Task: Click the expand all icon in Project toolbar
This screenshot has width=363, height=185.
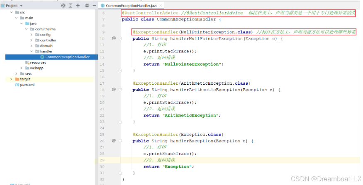Action: pyautogui.click(x=71, y=5)
